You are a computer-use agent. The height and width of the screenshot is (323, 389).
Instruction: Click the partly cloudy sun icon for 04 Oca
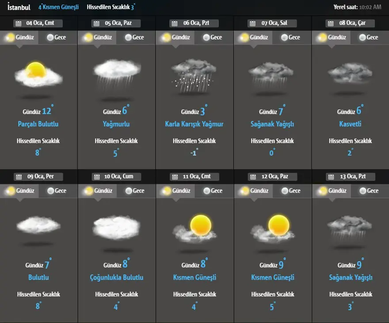click(38, 74)
